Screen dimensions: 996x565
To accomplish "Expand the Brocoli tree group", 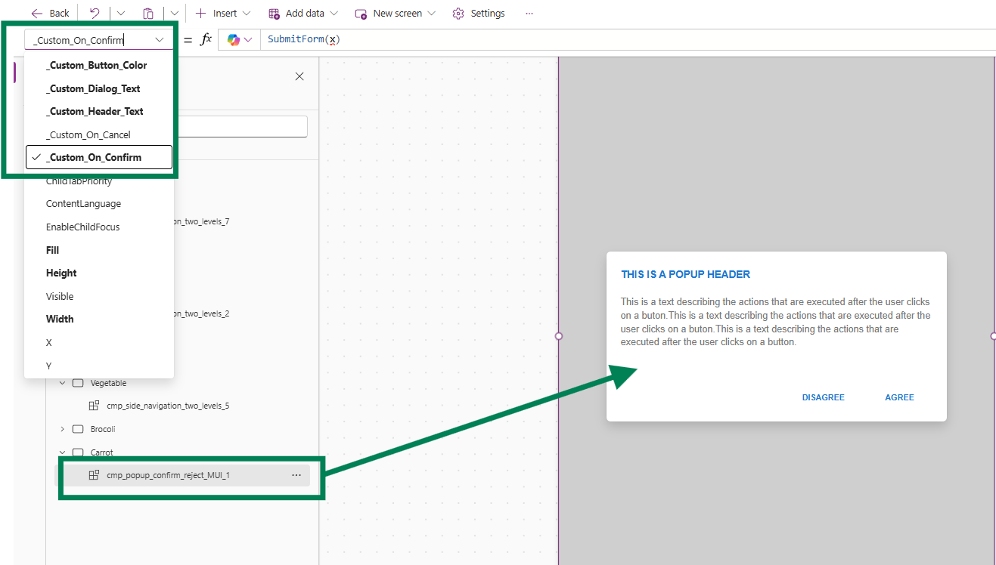I will pyautogui.click(x=62, y=429).
